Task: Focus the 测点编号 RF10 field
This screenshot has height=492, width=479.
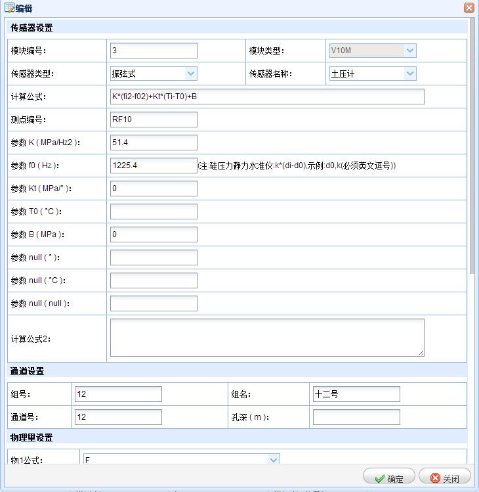Action: point(154,120)
